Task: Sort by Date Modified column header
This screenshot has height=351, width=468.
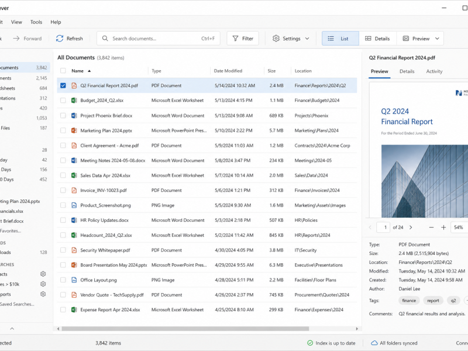Action: [228, 71]
